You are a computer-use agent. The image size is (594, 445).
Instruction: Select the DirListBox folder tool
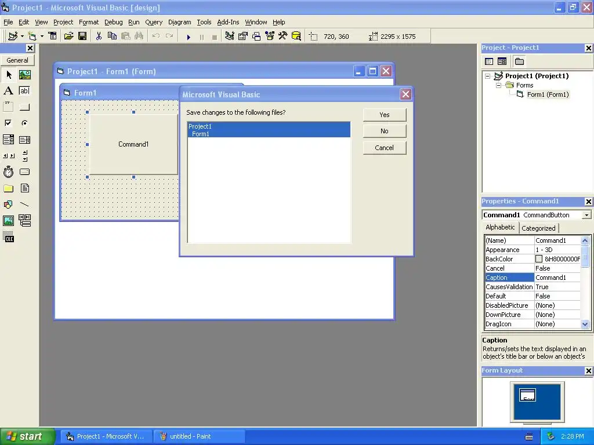click(8, 188)
